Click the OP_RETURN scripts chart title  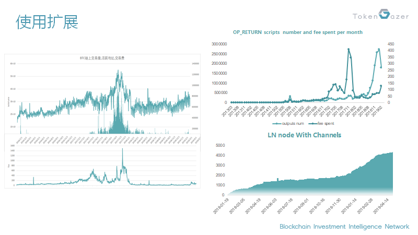click(x=297, y=32)
